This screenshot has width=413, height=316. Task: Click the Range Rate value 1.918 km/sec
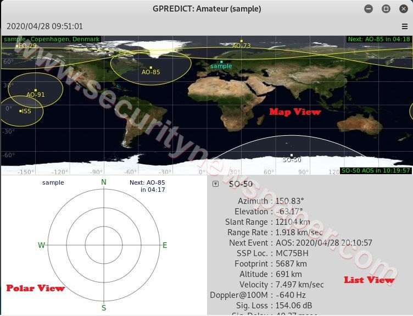click(299, 232)
